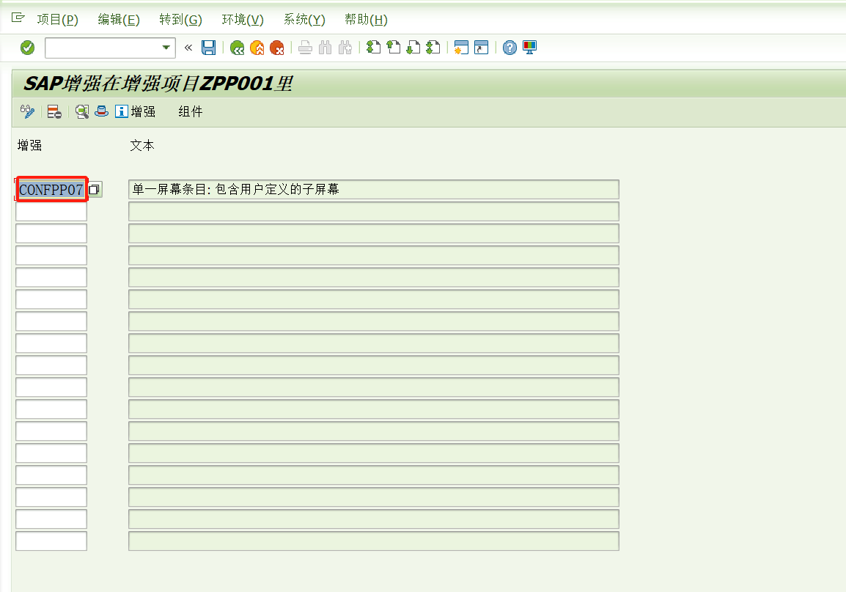Click the Delete Row icon in application toolbar

click(x=54, y=111)
